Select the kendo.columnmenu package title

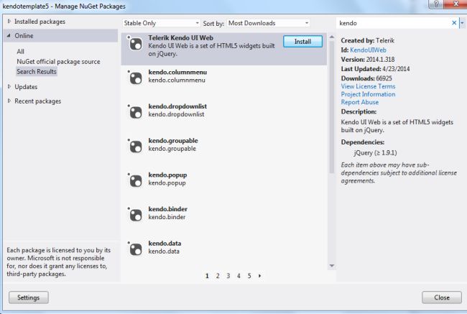[177, 72]
